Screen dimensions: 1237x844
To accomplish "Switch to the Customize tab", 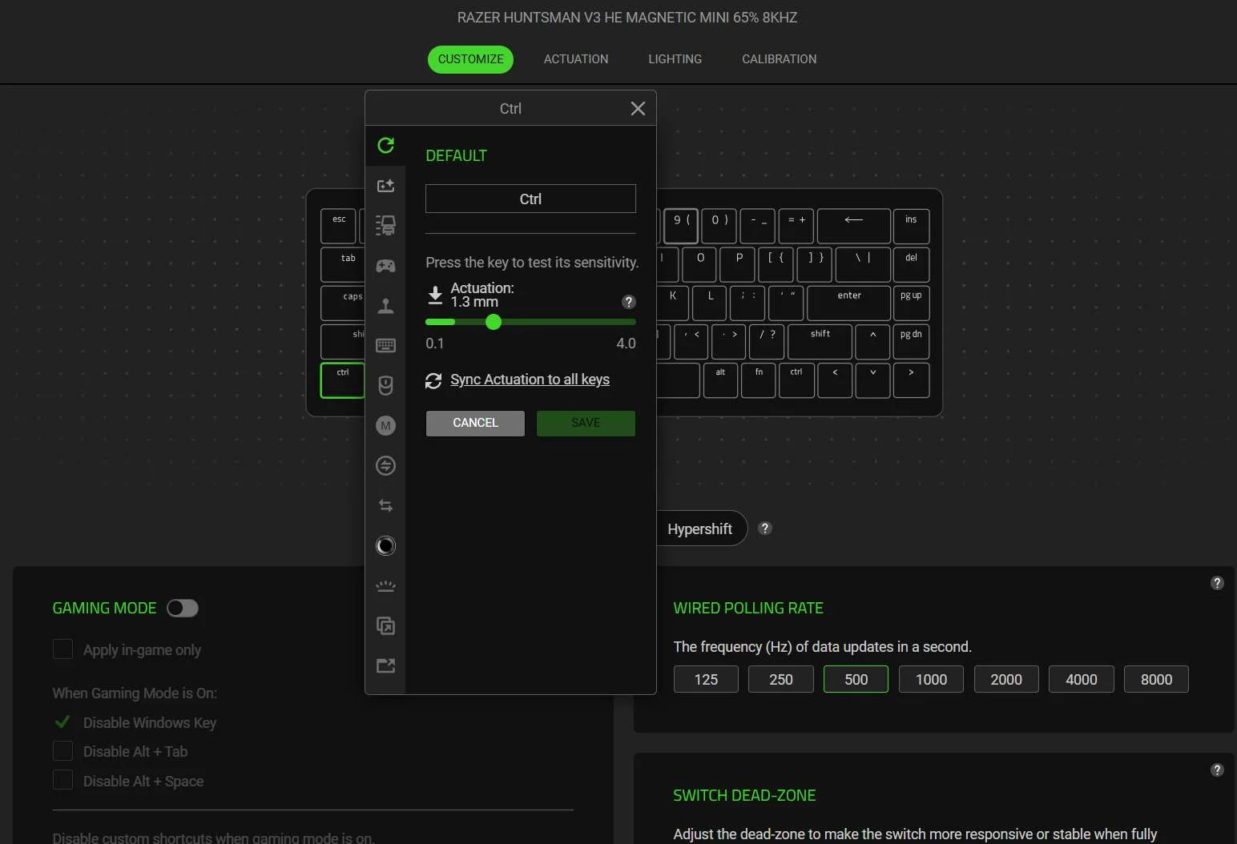I will (x=470, y=59).
